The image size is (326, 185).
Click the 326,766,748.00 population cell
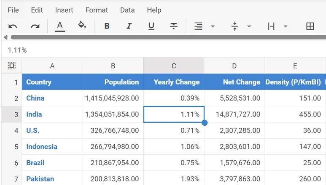click(113, 130)
